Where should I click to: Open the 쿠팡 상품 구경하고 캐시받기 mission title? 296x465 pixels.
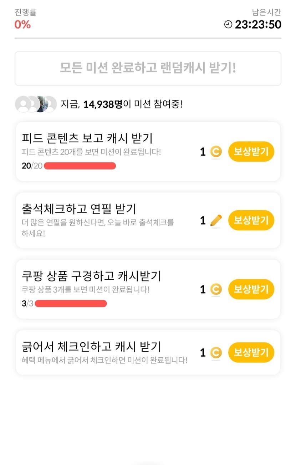[x=91, y=276]
